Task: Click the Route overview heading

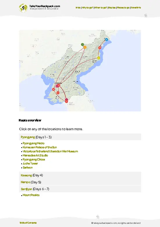Action: point(30,120)
